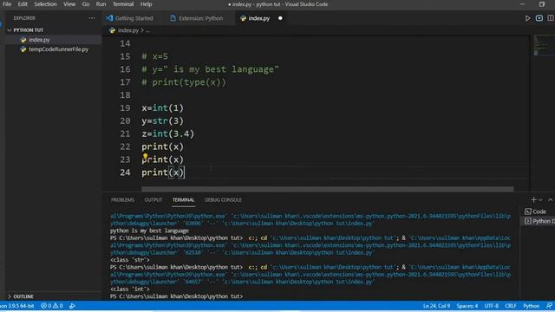The image size is (555, 312).
Task: Add a new terminal with plus icon
Action: tap(533, 200)
